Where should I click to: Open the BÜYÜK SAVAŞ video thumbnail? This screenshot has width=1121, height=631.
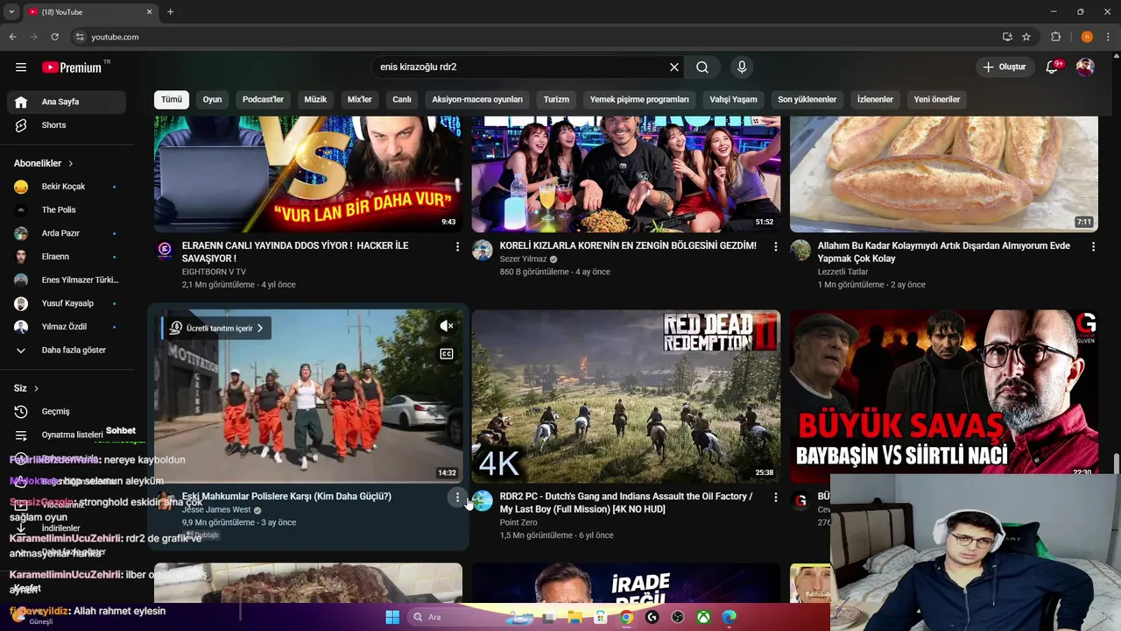[x=944, y=391]
